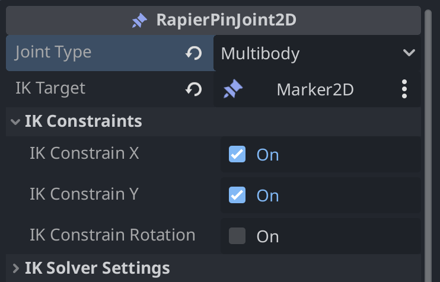440x282 pixels.
Task: Reset Joint Type with revert arrow
Action: (193, 53)
